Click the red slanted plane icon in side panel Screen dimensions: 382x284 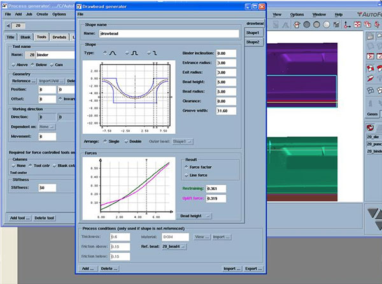click(371, 78)
